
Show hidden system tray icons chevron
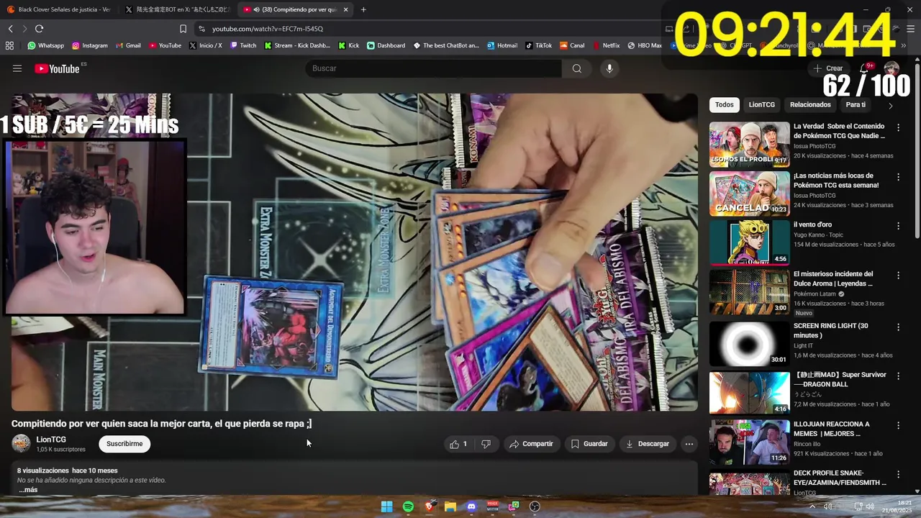coord(812,506)
